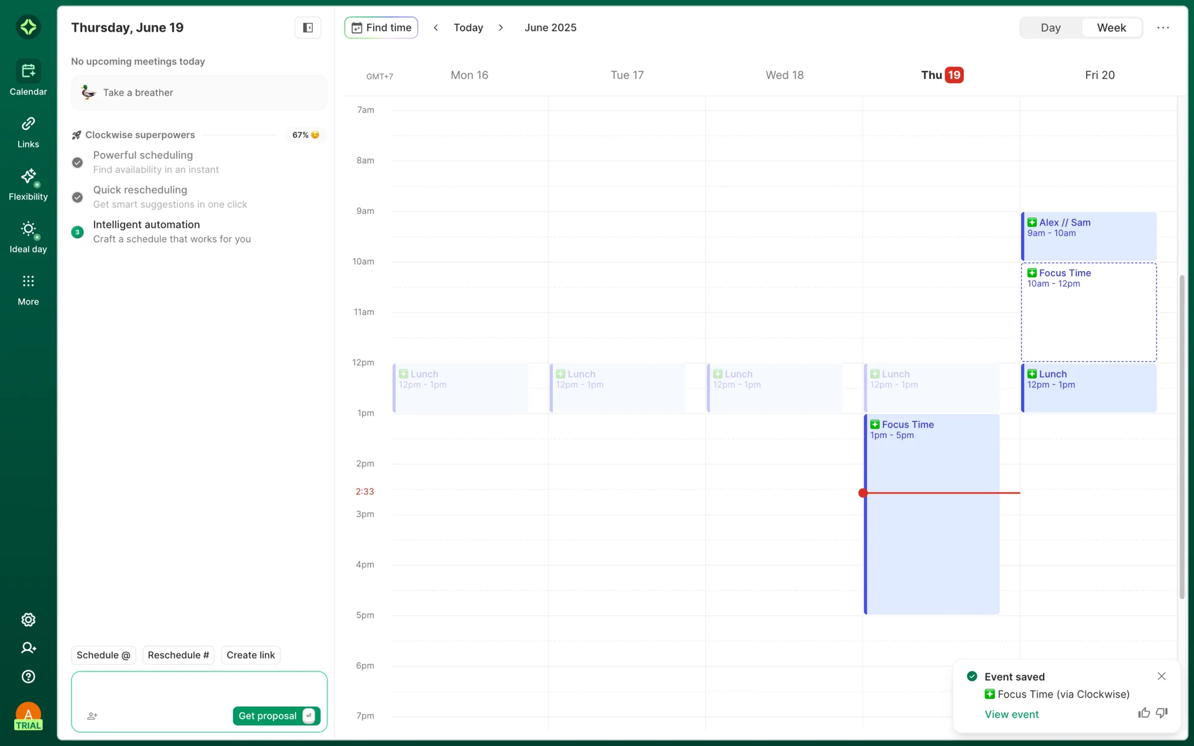Open the Flexibility sidebar section

tap(28, 184)
